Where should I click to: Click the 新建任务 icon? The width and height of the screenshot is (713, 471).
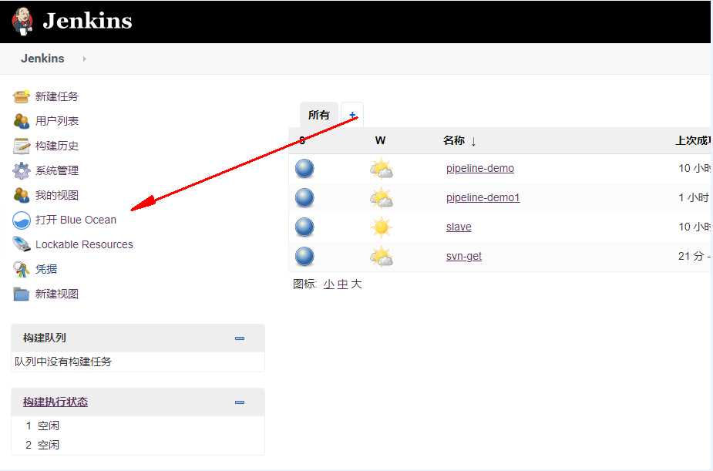point(21,96)
